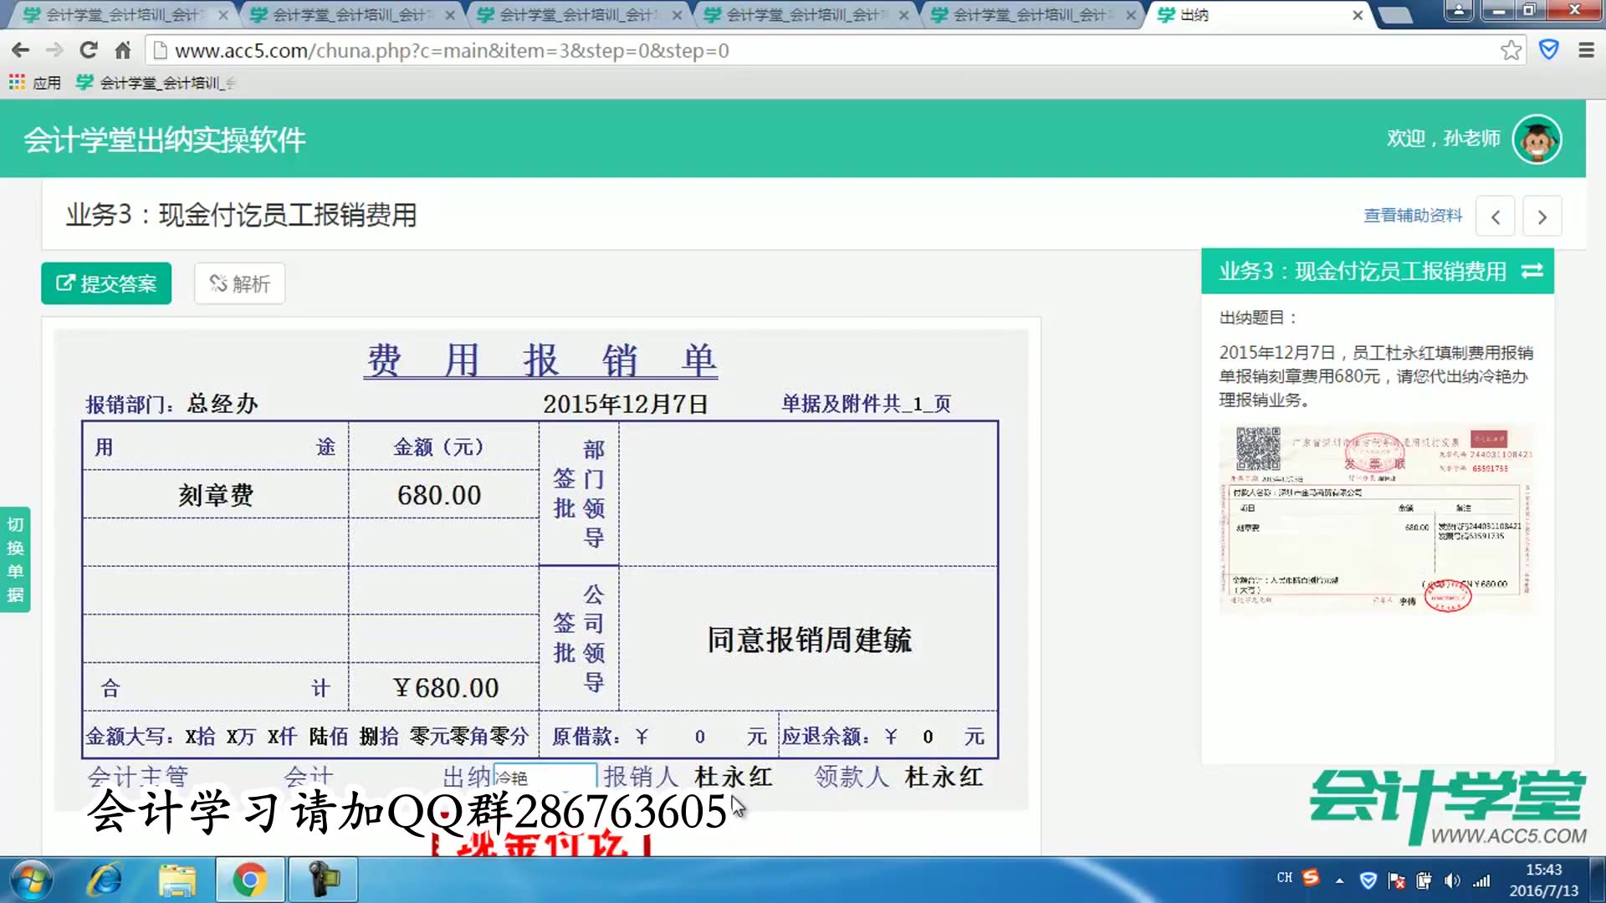Refresh the current page

pyautogui.click(x=89, y=49)
